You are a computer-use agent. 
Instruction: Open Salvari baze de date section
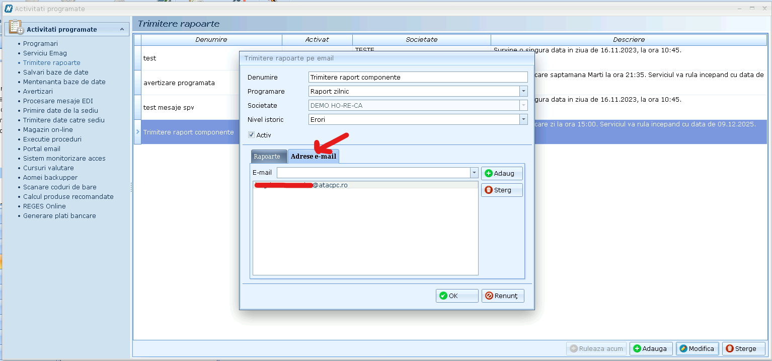pyautogui.click(x=55, y=73)
